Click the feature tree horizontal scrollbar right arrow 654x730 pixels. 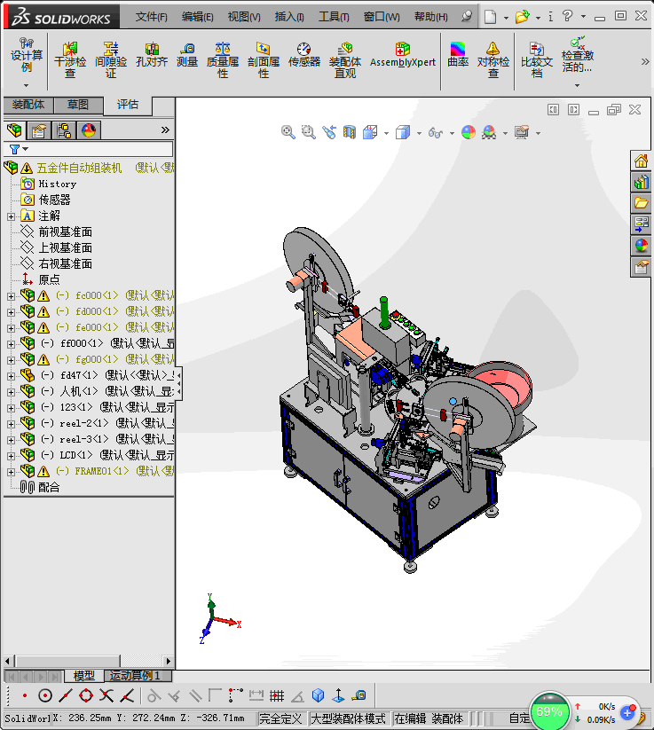(168, 661)
